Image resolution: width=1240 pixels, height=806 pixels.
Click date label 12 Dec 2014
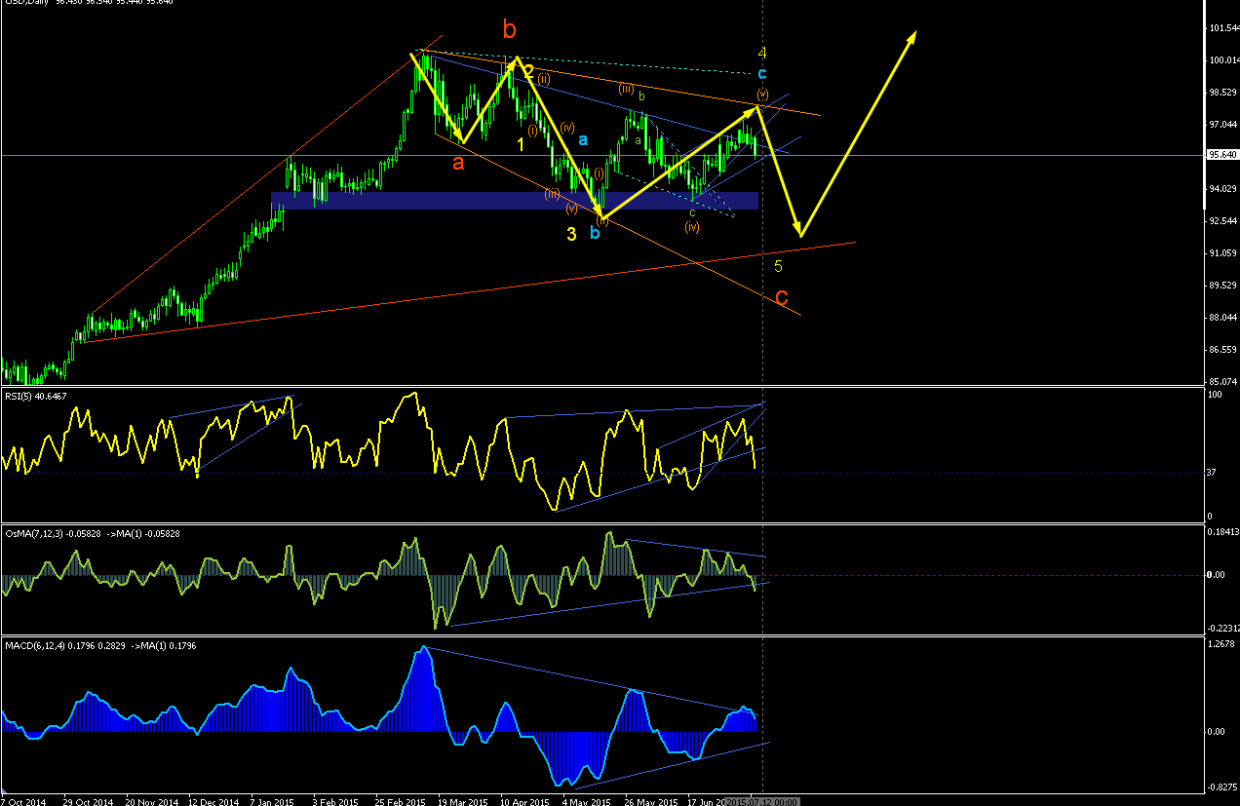point(212,801)
